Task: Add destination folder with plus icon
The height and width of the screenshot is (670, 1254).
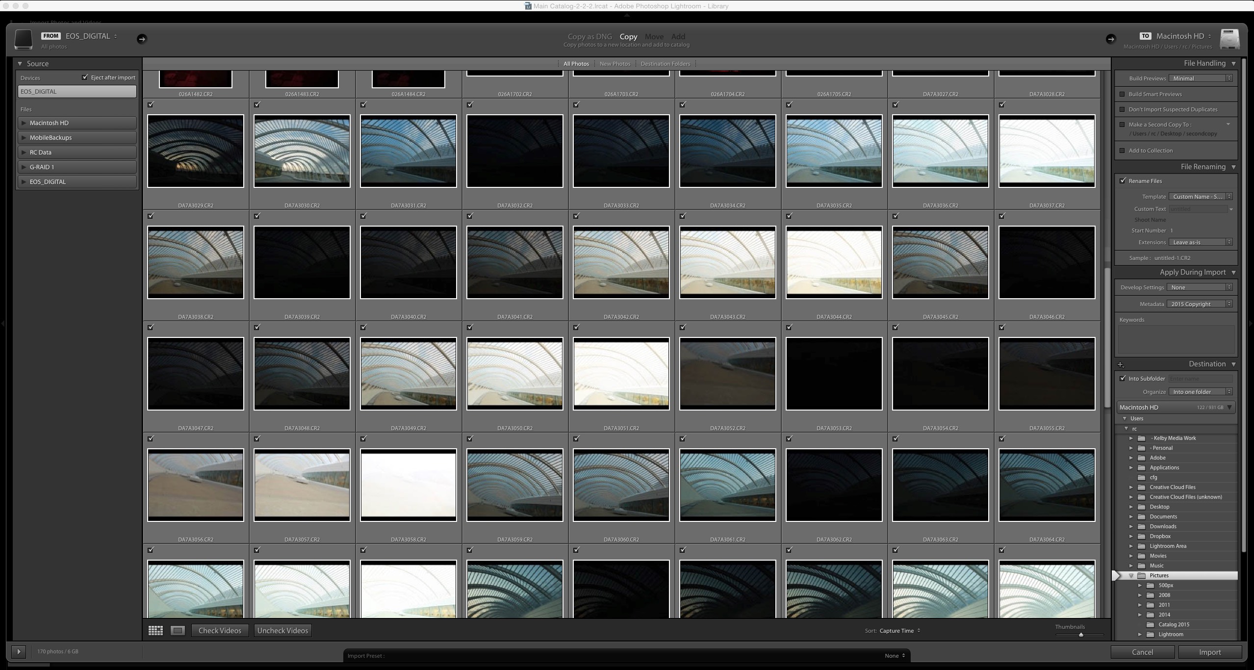Action: [1121, 364]
